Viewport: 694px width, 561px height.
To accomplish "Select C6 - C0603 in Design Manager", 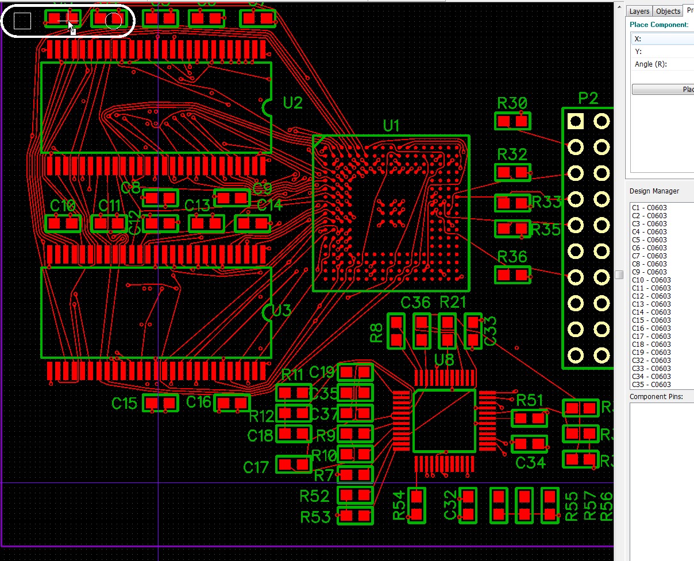I will 649,247.
